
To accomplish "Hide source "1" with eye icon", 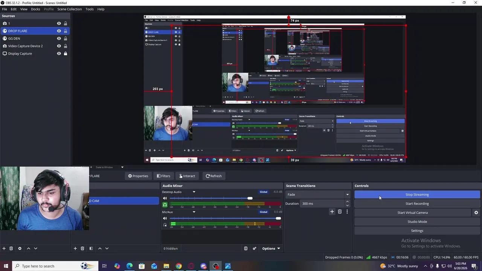I will [59, 23].
